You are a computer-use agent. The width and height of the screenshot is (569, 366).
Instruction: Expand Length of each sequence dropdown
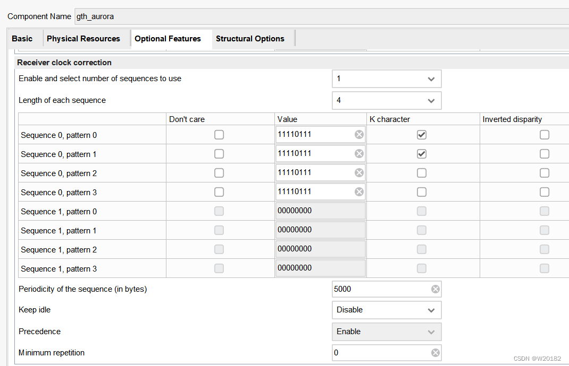(387, 100)
